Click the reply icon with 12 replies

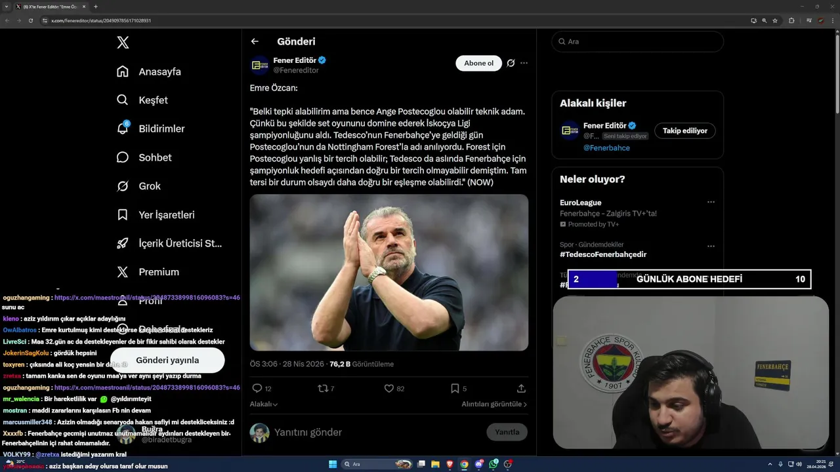click(257, 388)
